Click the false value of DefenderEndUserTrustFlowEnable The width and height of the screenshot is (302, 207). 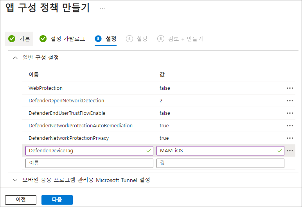(165, 113)
